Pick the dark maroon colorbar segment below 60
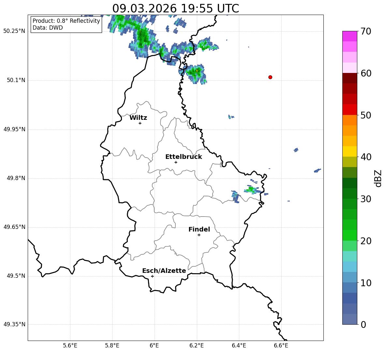Image resolution: width=386 pixels, height=352 pixels. pos(350,78)
